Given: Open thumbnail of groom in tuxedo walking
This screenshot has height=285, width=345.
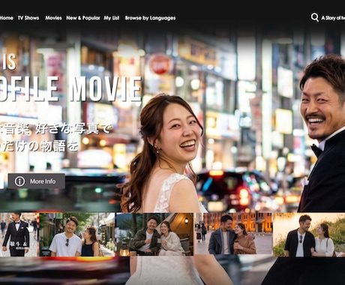Looking at the screenshot, I should [x=19, y=235].
